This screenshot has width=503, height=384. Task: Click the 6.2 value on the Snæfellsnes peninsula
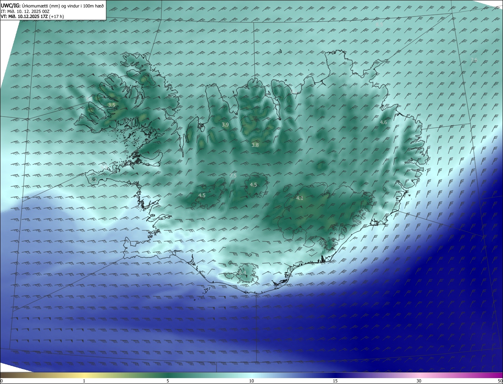click(x=93, y=180)
